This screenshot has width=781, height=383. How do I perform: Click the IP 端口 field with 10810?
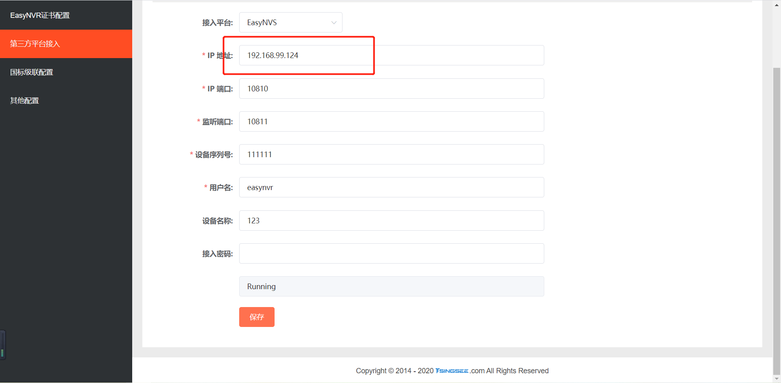391,89
